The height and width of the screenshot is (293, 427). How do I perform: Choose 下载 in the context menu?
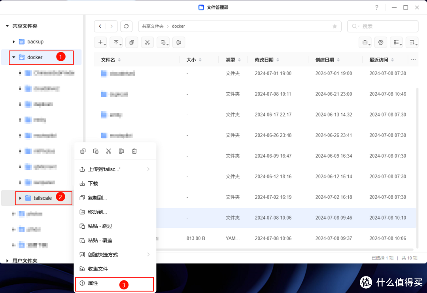tap(92, 183)
